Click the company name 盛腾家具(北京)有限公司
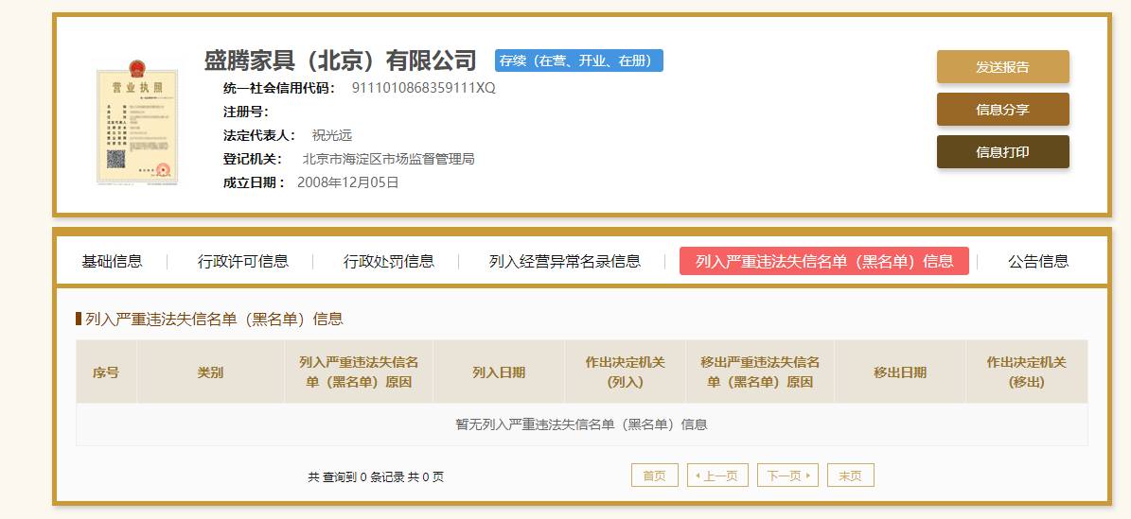Image resolution: width=1131 pixels, height=519 pixels. tap(341, 61)
